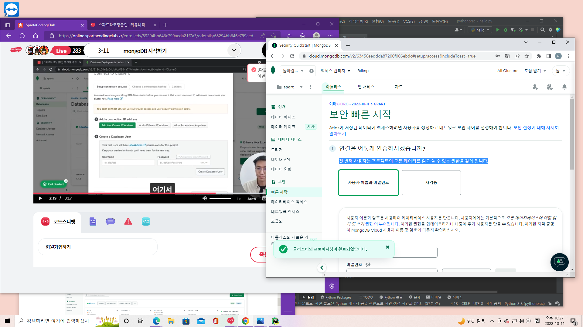Screen dimensions: 583x327
Task: Switch to the 앱 서비스 tab
Action: tap(366, 87)
